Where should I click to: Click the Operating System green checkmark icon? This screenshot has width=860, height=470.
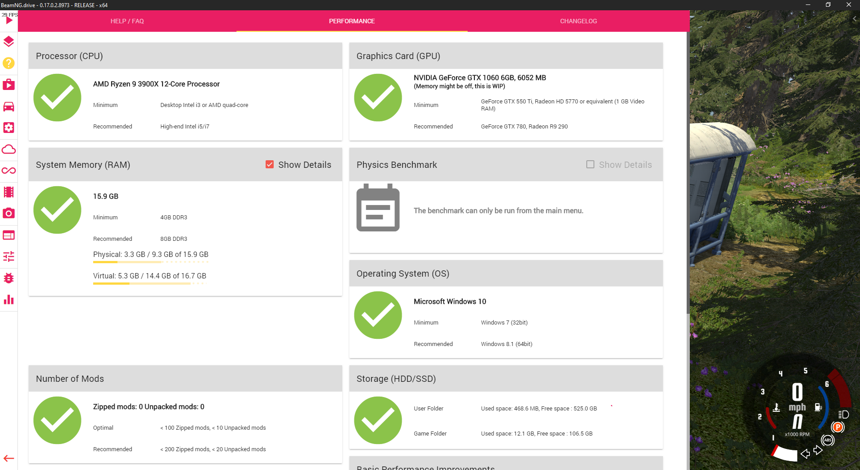(378, 315)
